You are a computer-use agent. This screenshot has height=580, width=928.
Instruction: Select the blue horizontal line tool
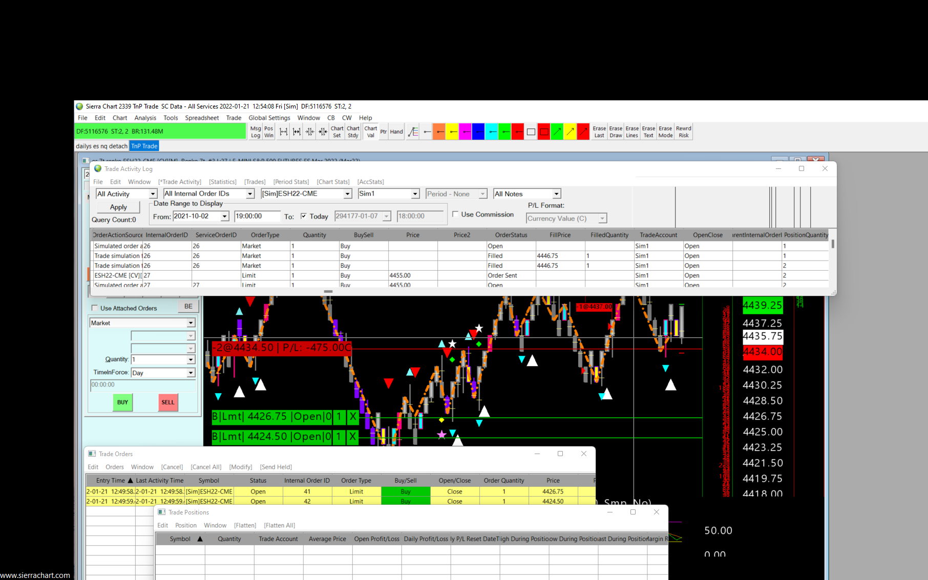pyautogui.click(x=478, y=132)
